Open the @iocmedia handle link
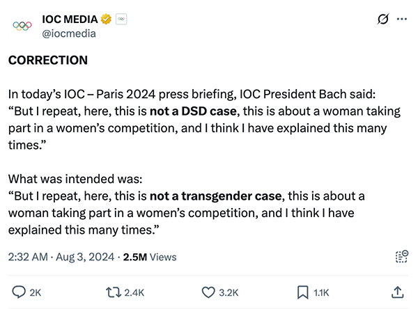Image resolution: width=418 pixels, height=309 pixels. tap(69, 33)
